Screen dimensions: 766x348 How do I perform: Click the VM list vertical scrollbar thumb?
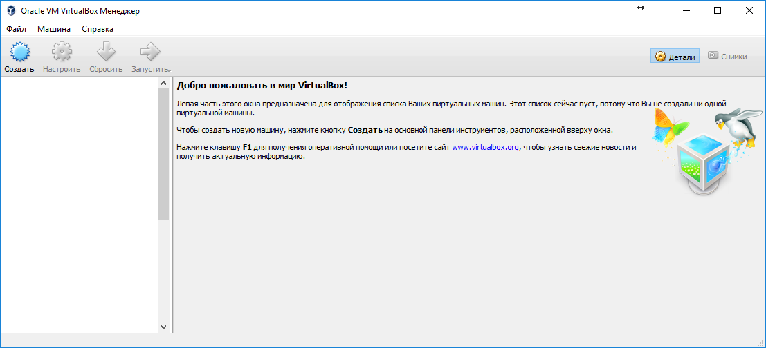164,155
